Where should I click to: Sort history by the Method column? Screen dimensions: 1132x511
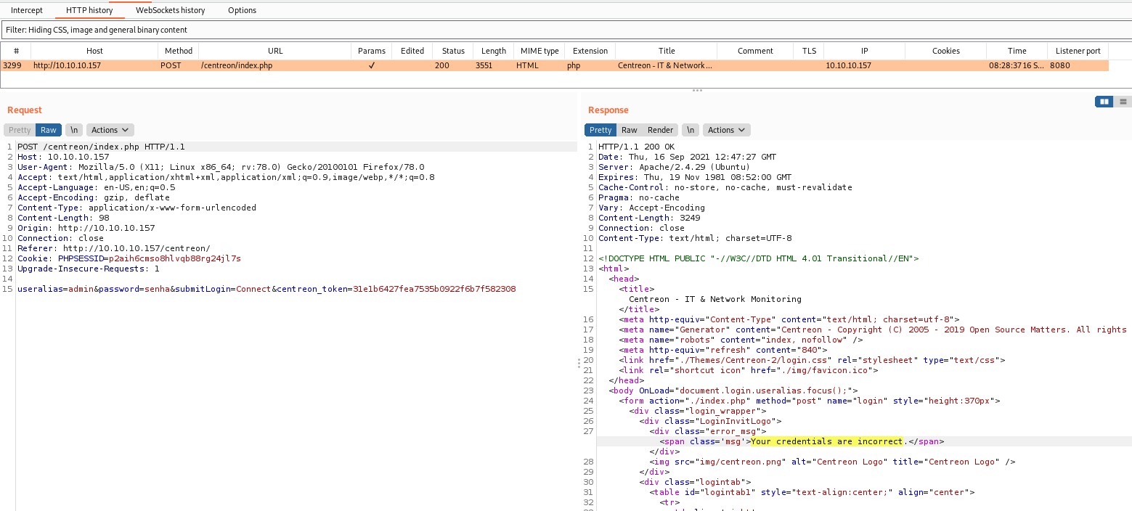tap(179, 51)
